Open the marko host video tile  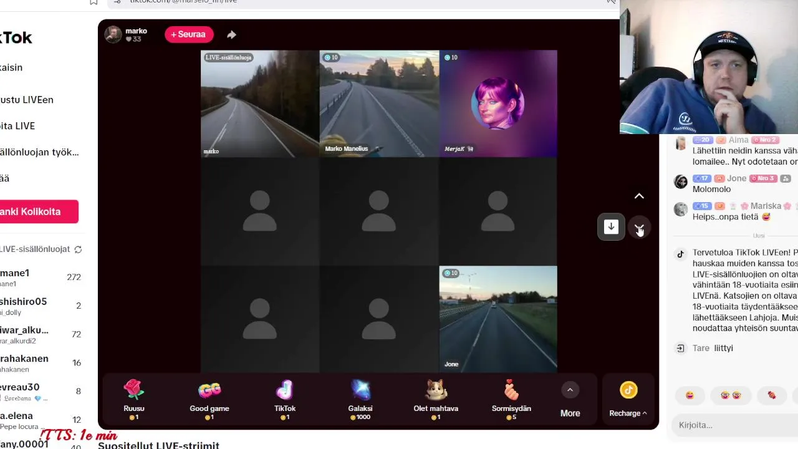260,104
